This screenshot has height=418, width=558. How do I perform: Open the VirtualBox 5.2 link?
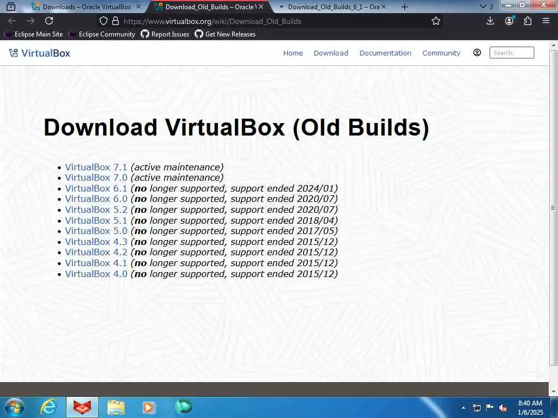click(x=96, y=210)
